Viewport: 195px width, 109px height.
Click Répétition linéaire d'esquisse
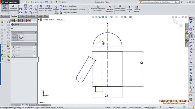point(72,9)
